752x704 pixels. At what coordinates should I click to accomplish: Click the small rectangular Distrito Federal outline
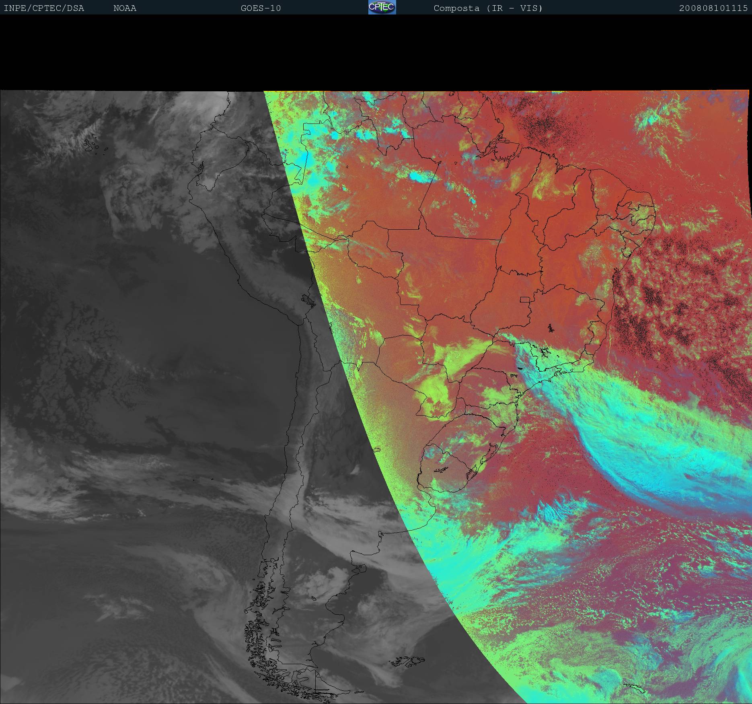pyautogui.click(x=525, y=299)
